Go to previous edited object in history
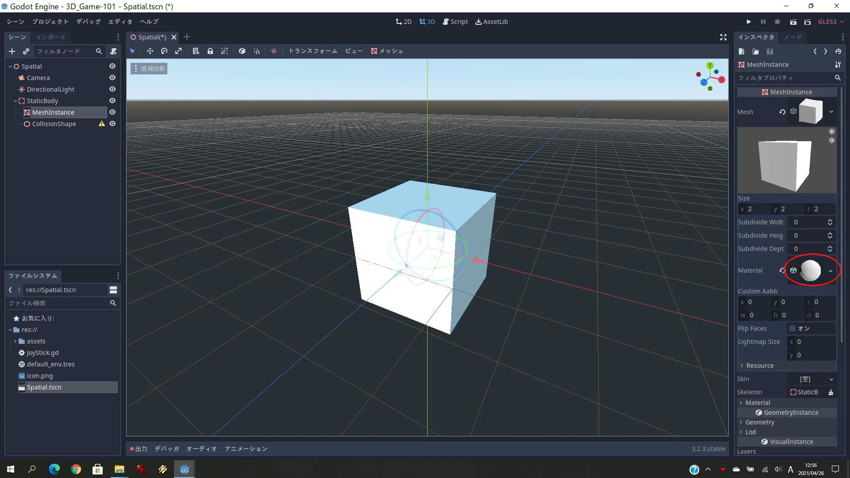The height and width of the screenshot is (478, 850). (815, 51)
